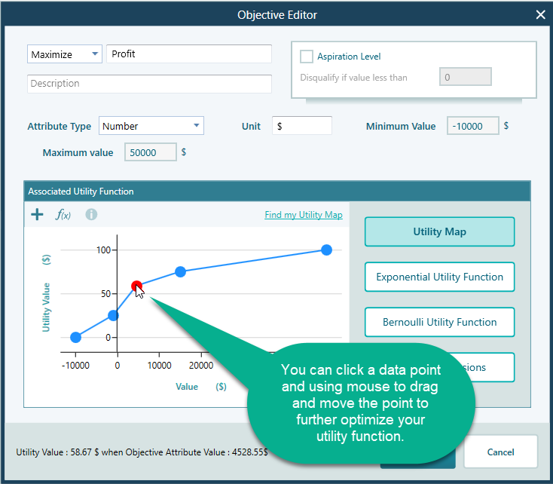The width and height of the screenshot is (553, 484).
Task: Click the Maximum value field
Action: coord(150,152)
